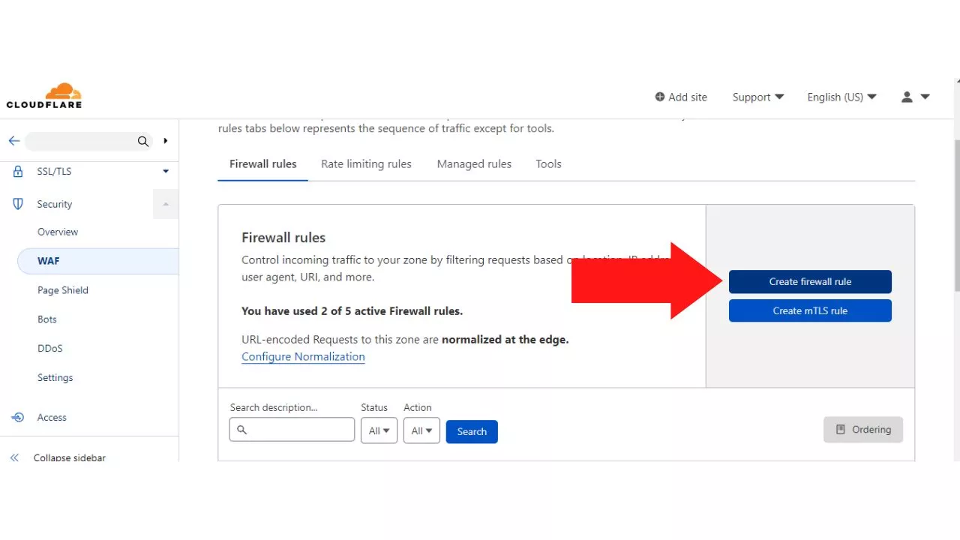Open the Status filter dropdown
Image resolution: width=960 pixels, height=540 pixels.
coord(379,430)
